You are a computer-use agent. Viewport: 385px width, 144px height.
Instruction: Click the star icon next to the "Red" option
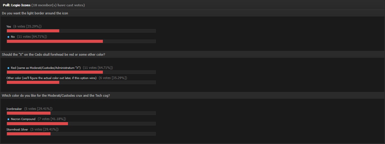[x=8, y=68]
